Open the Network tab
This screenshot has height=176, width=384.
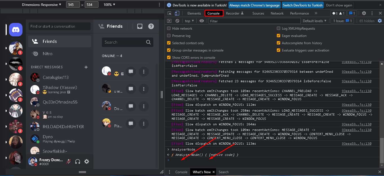[277, 13]
